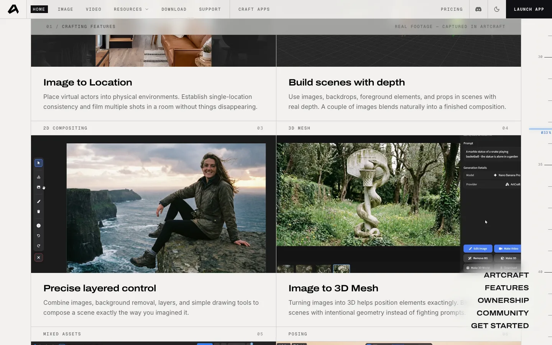
Task: Click the shapes tool icon
Action: click(x=39, y=177)
